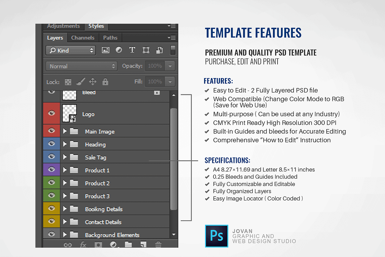Filter layers by shape layer icon
The height and width of the screenshot is (257, 385).
(x=146, y=50)
